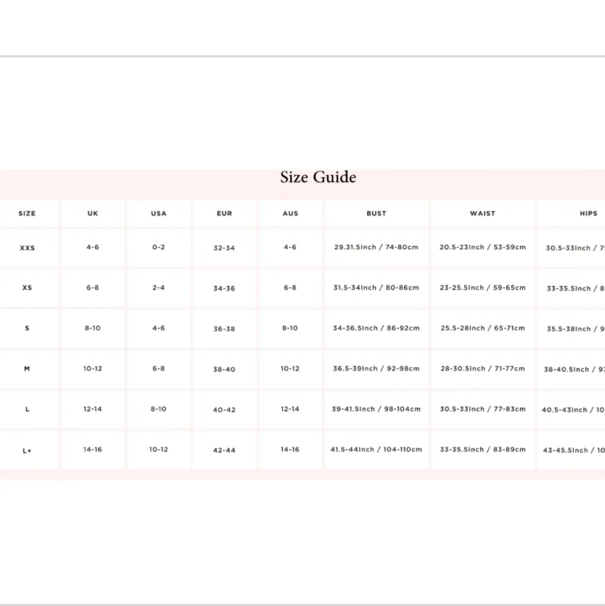Click the XS size row label

(x=27, y=288)
